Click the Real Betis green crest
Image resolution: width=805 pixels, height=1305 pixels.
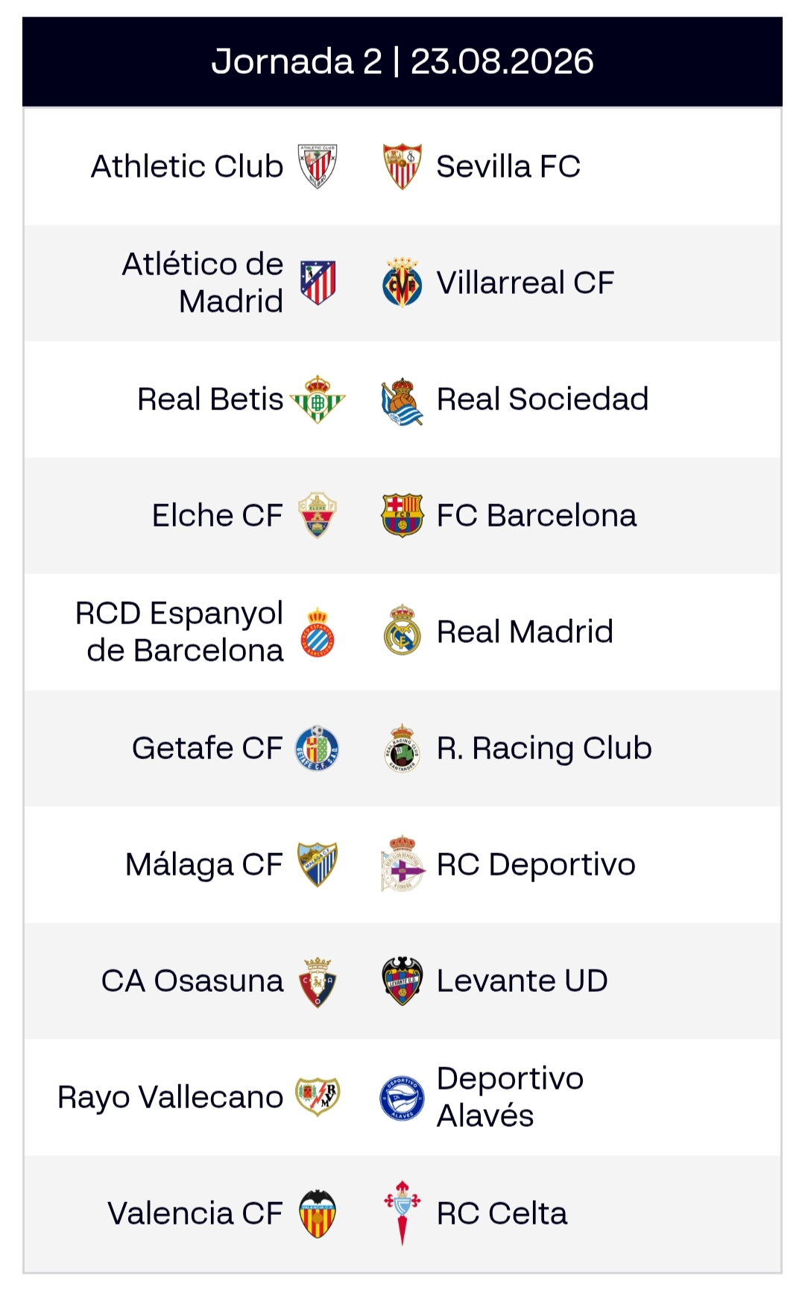[318, 399]
